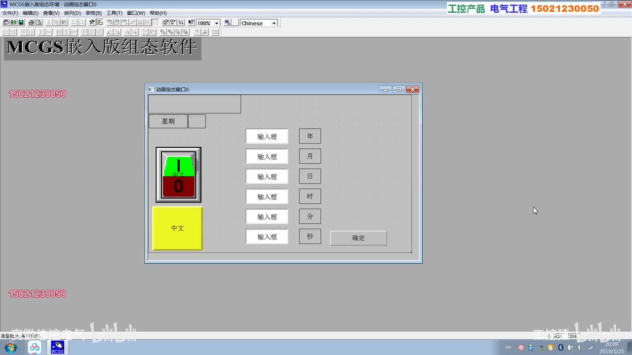Click the yellow 中文 button
This screenshot has height=355, width=632.
click(x=177, y=228)
